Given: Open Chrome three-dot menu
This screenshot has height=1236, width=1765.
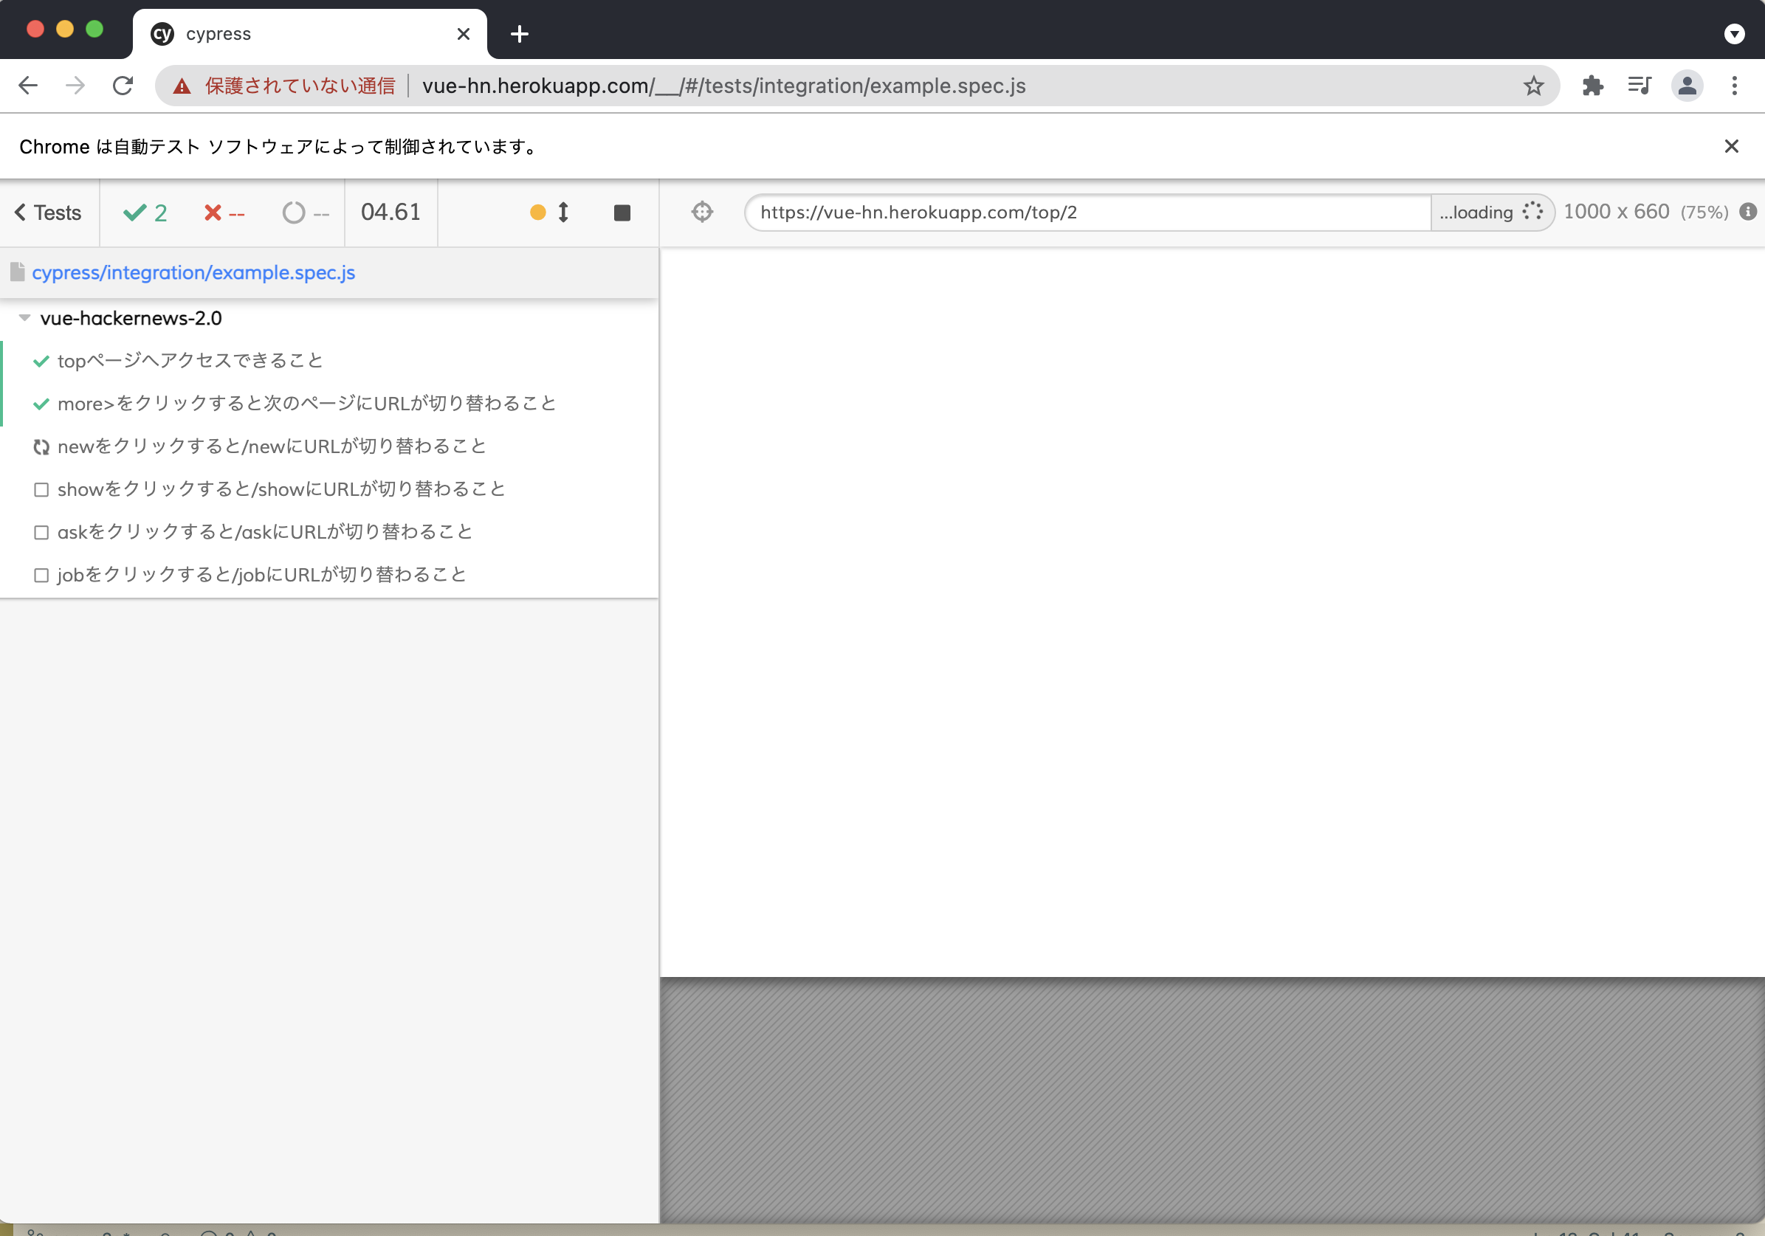Looking at the screenshot, I should [1734, 86].
